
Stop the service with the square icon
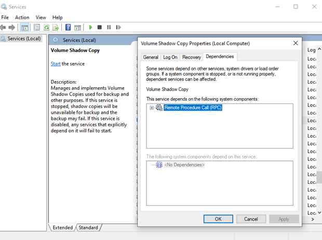(100, 28)
